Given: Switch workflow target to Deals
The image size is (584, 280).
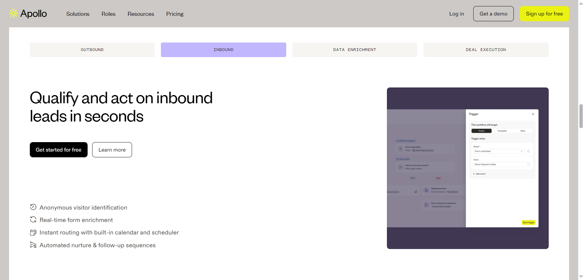Looking at the screenshot, I should point(523,131).
